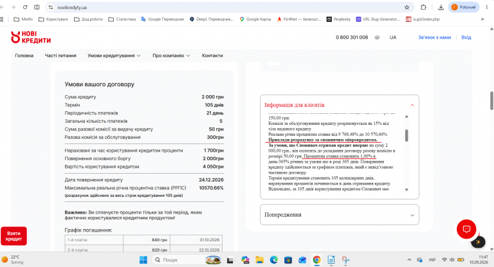Open the DeepL Переводчик bookmark
The image size is (494, 267).
pos(212,19)
